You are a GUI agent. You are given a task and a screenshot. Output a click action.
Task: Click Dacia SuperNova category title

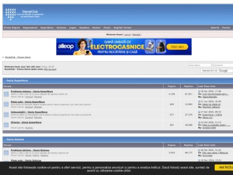[17, 80]
